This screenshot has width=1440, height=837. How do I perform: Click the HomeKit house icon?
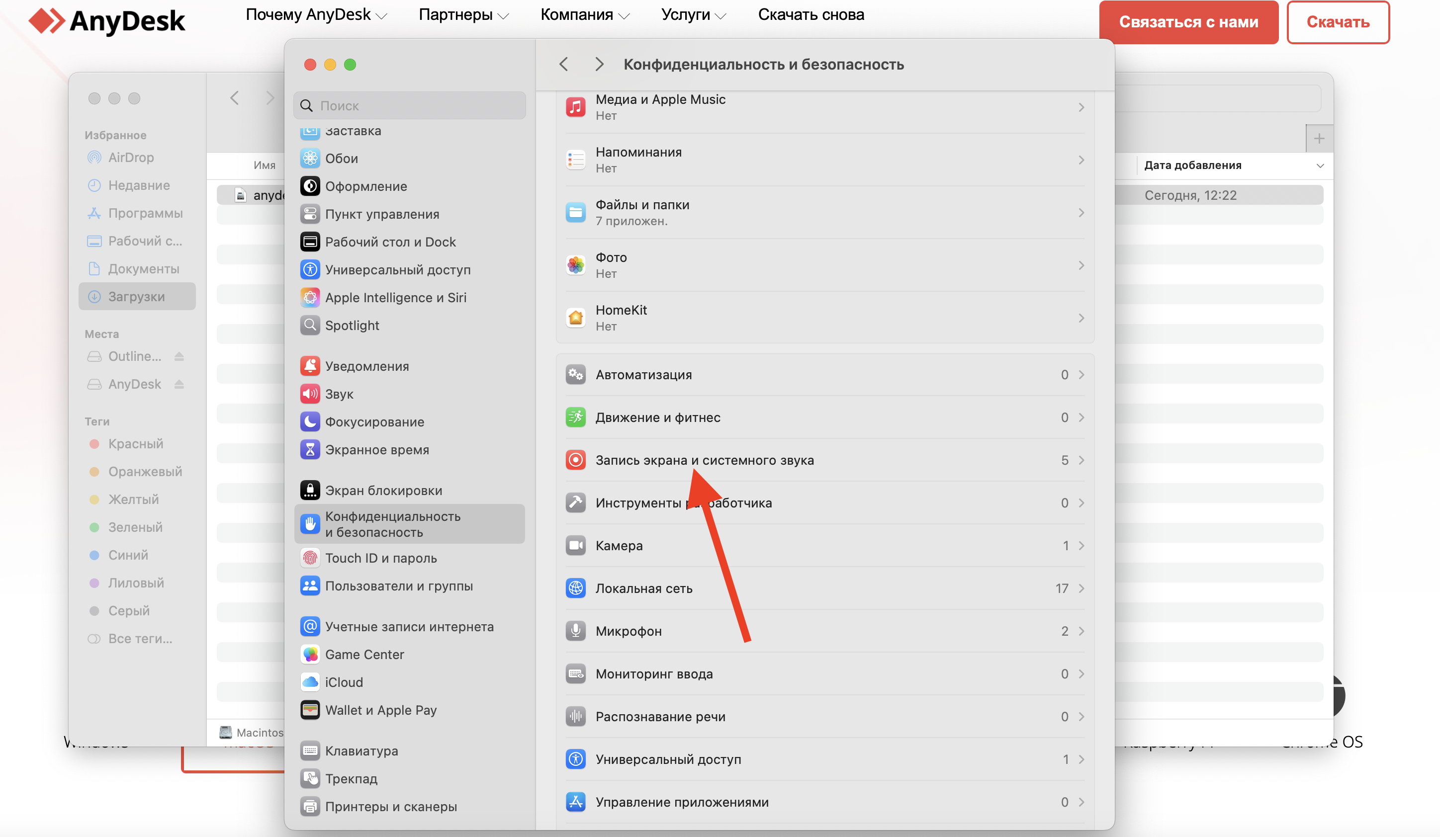[x=575, y=318]
